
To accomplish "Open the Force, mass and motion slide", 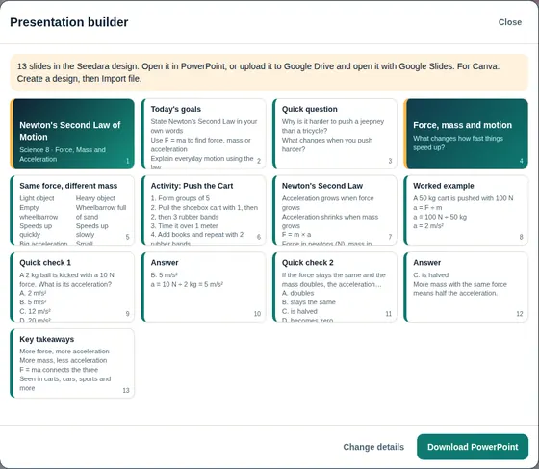I will tap(466, 134).
